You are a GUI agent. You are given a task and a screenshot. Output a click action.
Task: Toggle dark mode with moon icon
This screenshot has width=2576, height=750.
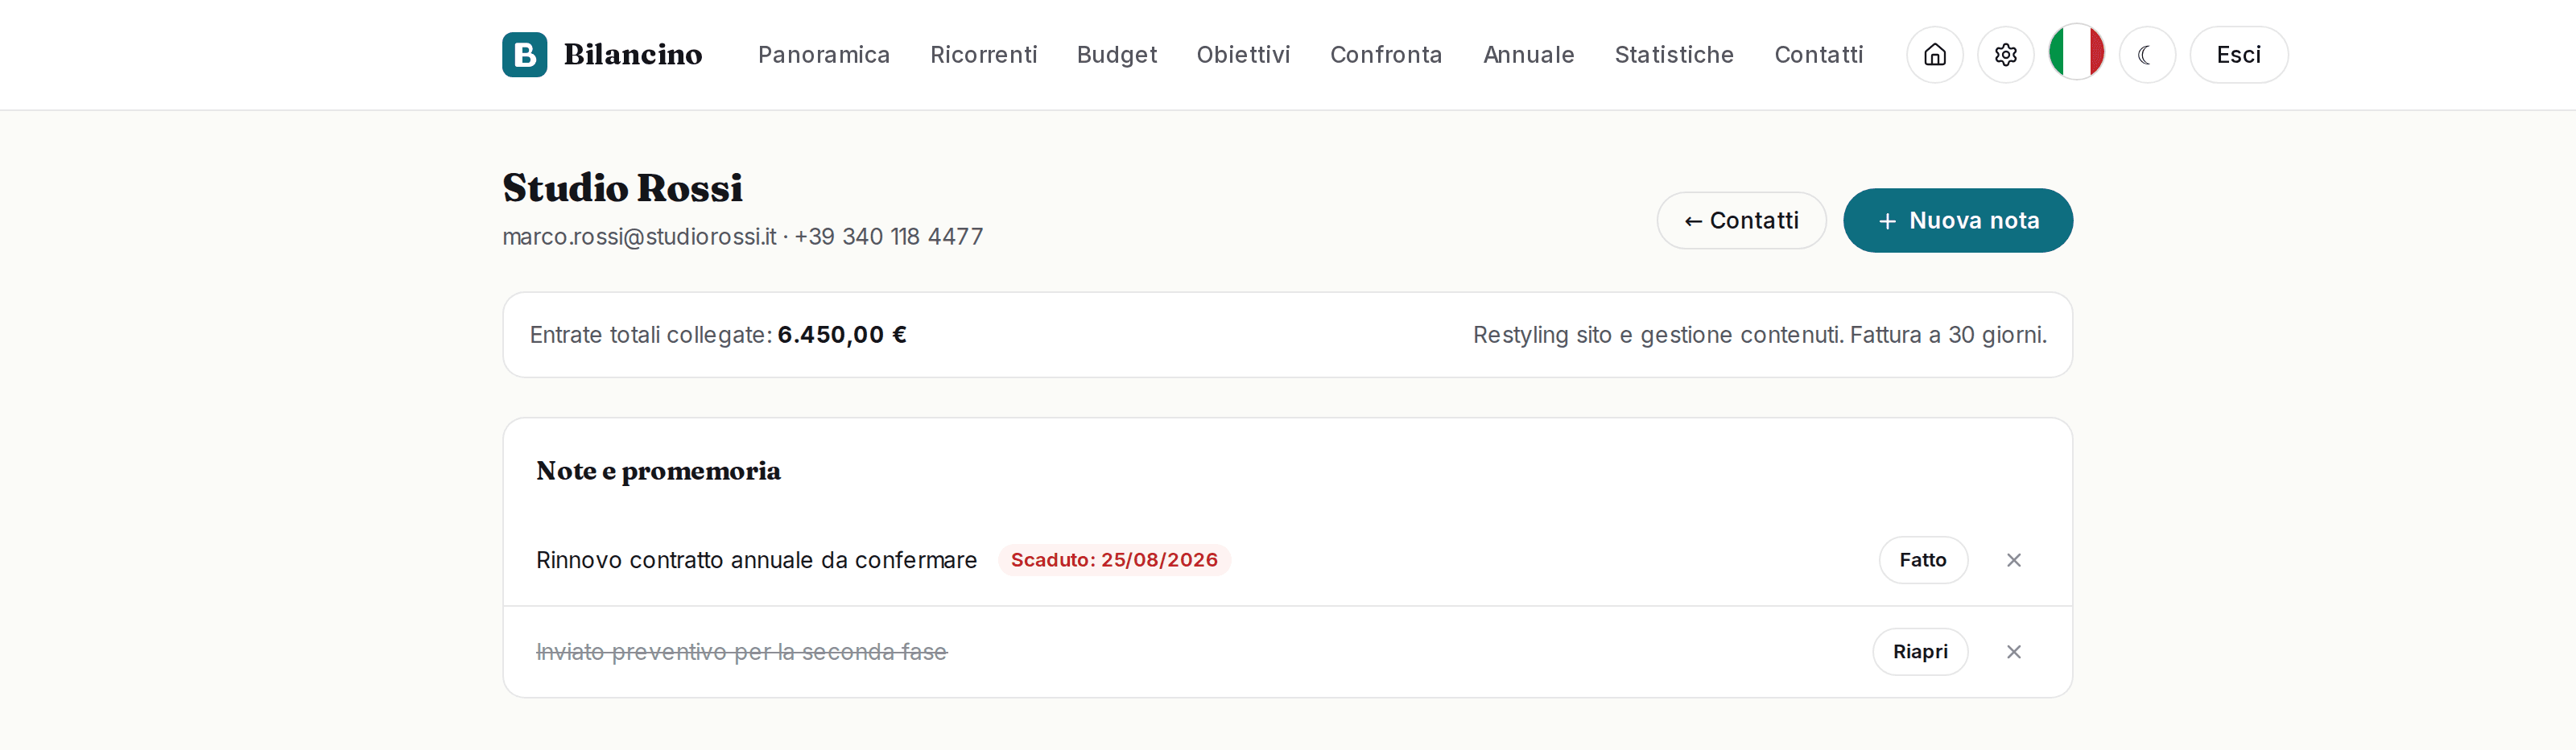tap(2146, 54)
